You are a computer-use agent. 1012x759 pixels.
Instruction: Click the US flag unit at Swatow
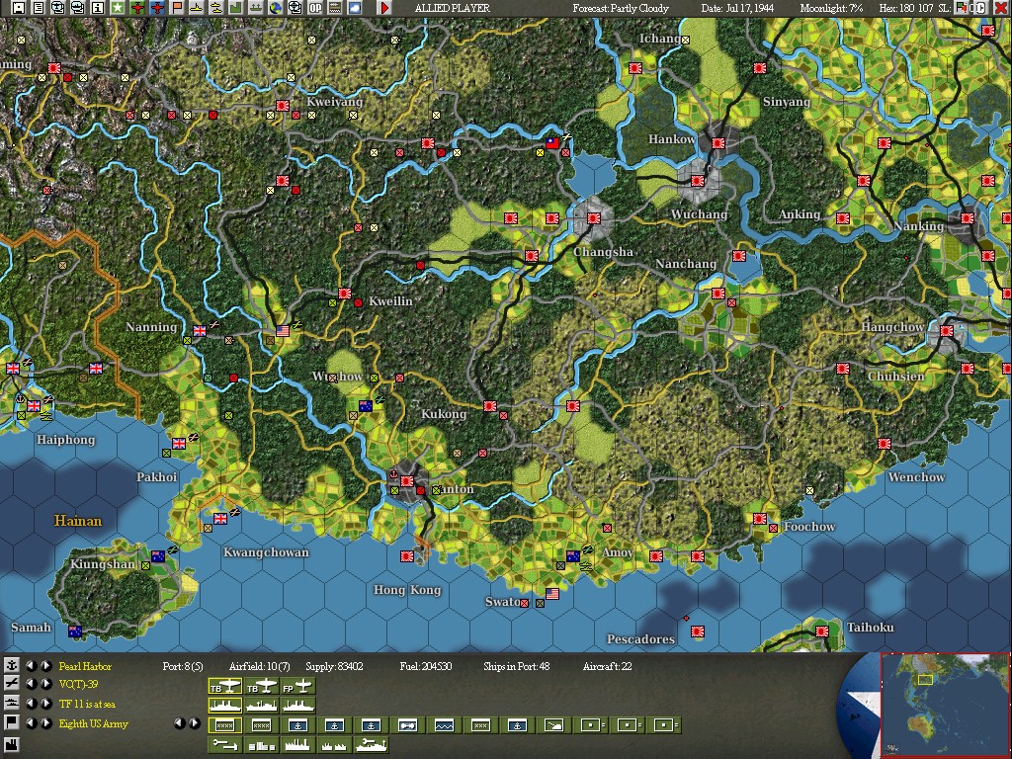552,594
